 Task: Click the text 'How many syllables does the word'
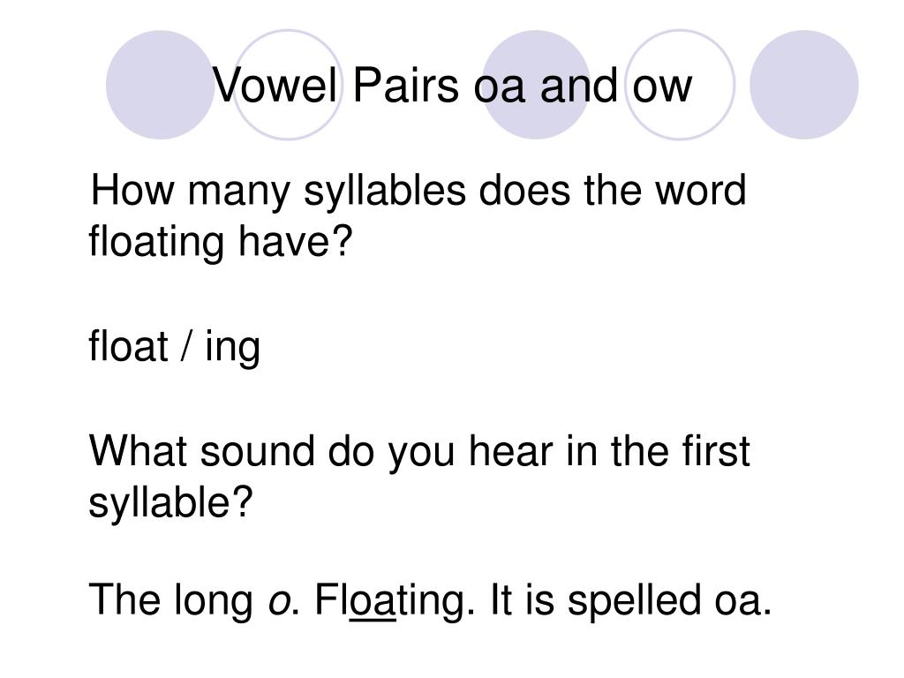[x=418, y=192]
